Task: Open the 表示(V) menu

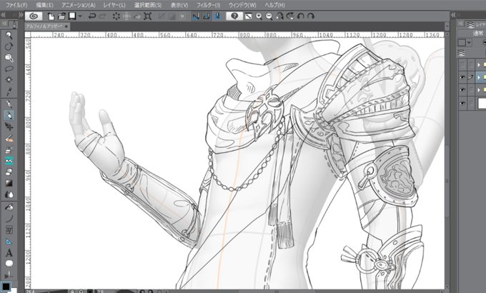Action: pyautogui.click(x=179, y=5)
